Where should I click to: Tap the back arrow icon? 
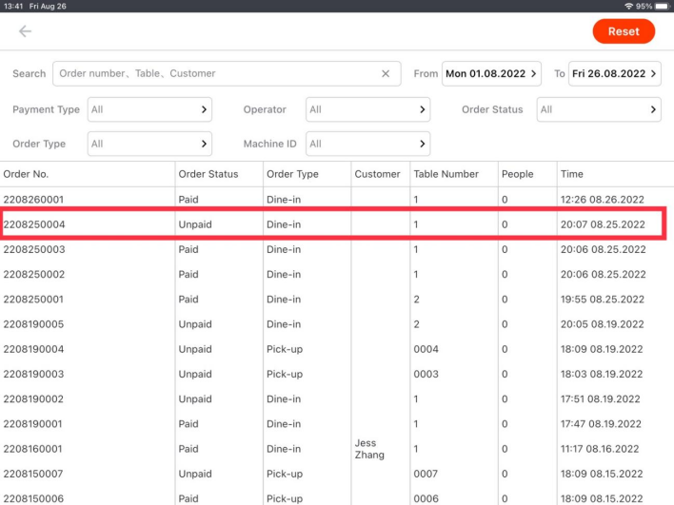pyautogui.click(x=25, y=31)
